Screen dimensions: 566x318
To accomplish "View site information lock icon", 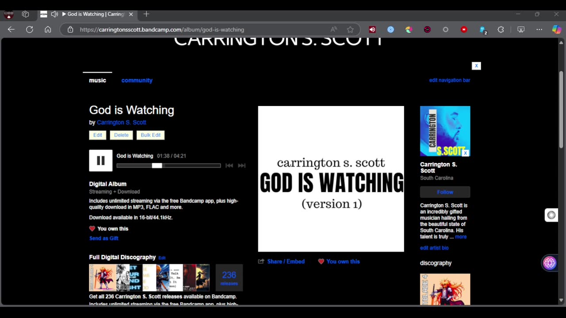I will click(x=70, y=30).
